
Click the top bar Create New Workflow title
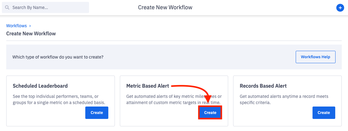[x=165, y=7]
